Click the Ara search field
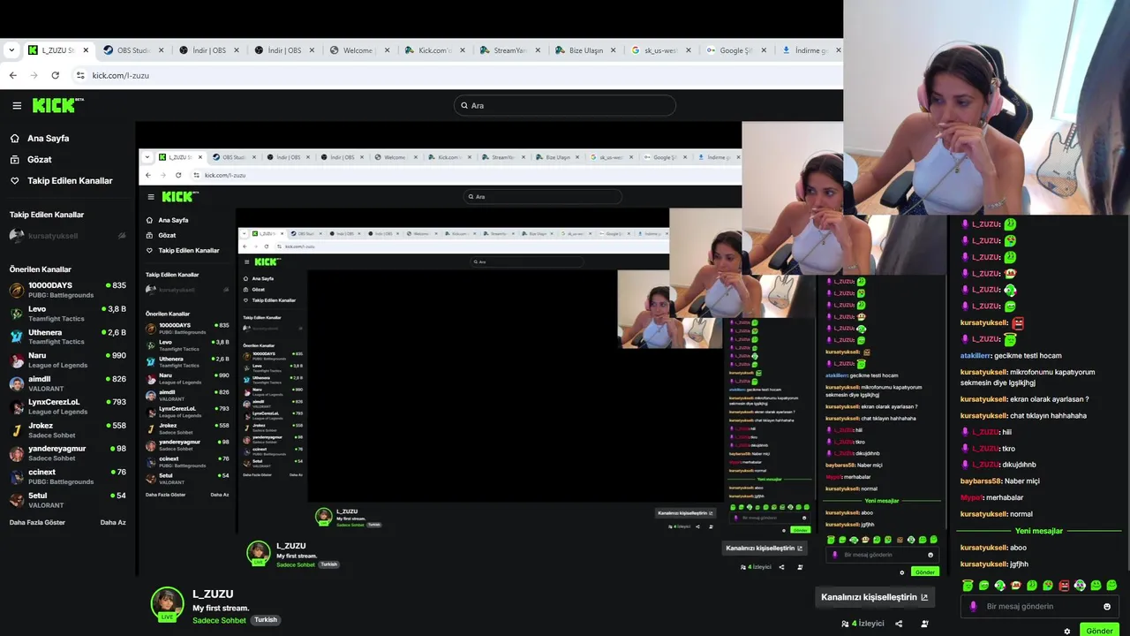Image resolution: width=1130 pixels, height=636 pixels. [565, 105]
